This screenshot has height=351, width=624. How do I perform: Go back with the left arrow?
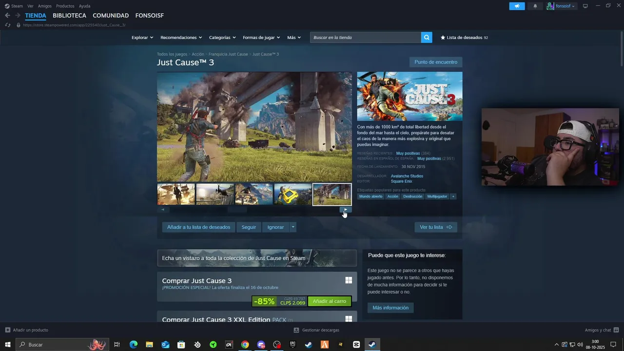pyautogui.click(x=7, y=16)
